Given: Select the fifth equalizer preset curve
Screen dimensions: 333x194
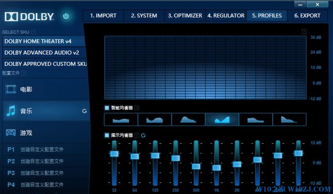Looking at the screenshot, I should (256, 119).
